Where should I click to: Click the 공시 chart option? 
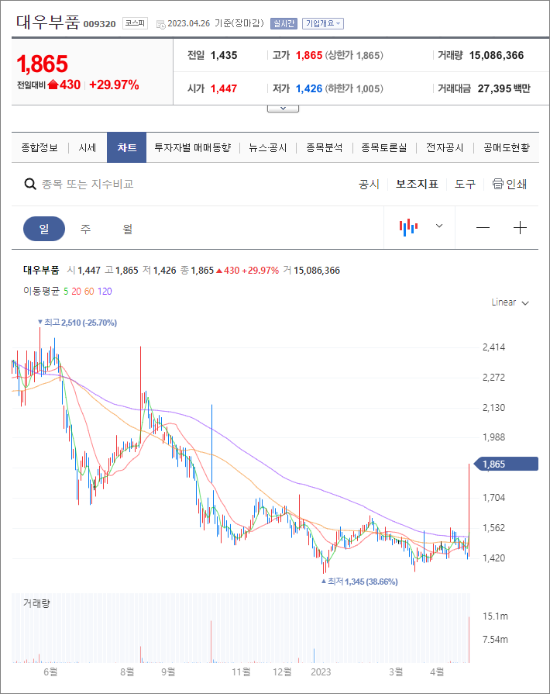coord(369,184)
